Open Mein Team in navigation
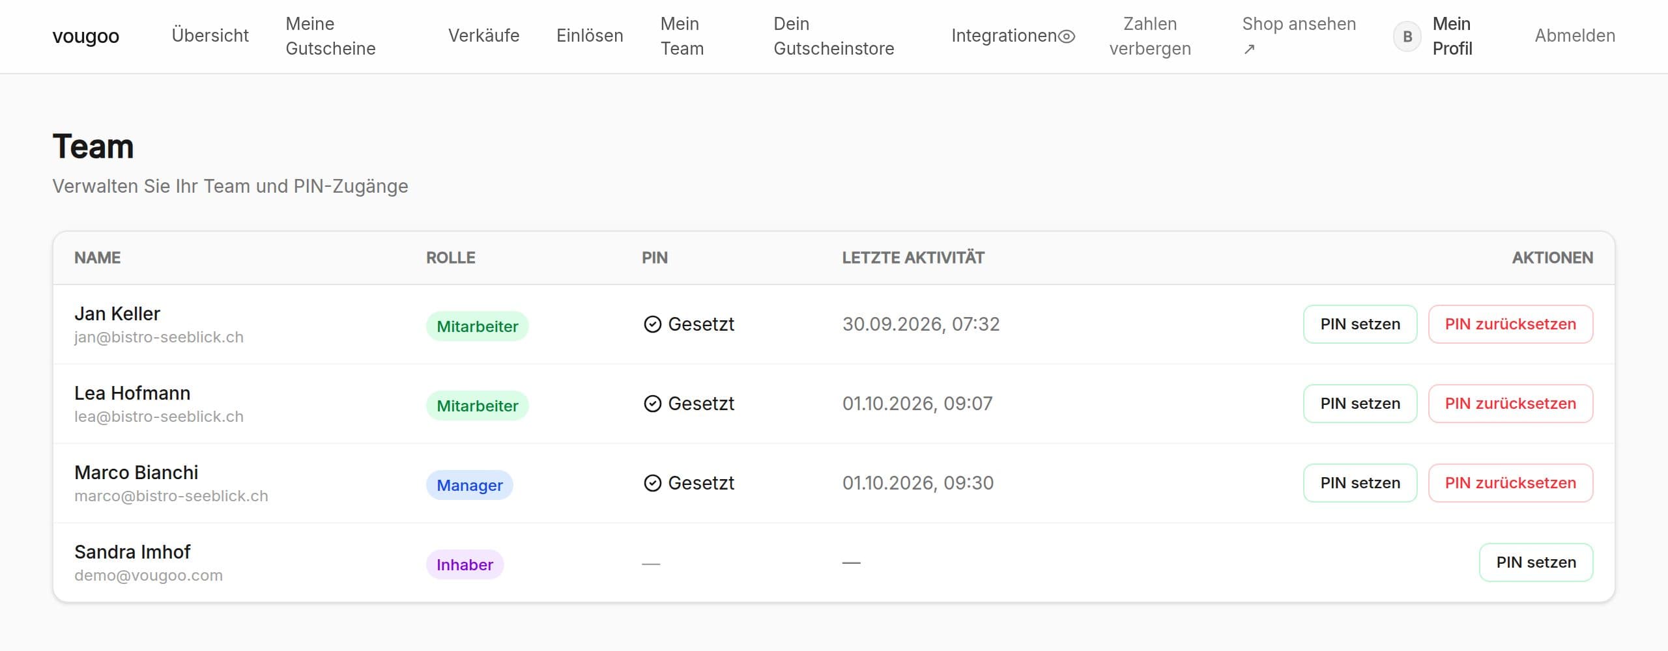The image size is (1668, 651). [682, 36]
